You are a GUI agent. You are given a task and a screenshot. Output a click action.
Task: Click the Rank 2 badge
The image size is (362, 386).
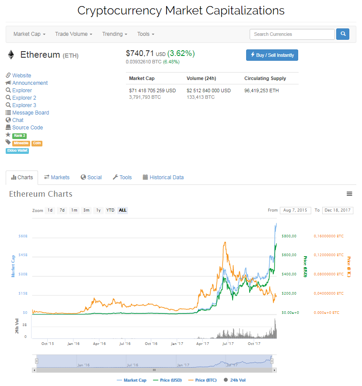click(19, 136)
